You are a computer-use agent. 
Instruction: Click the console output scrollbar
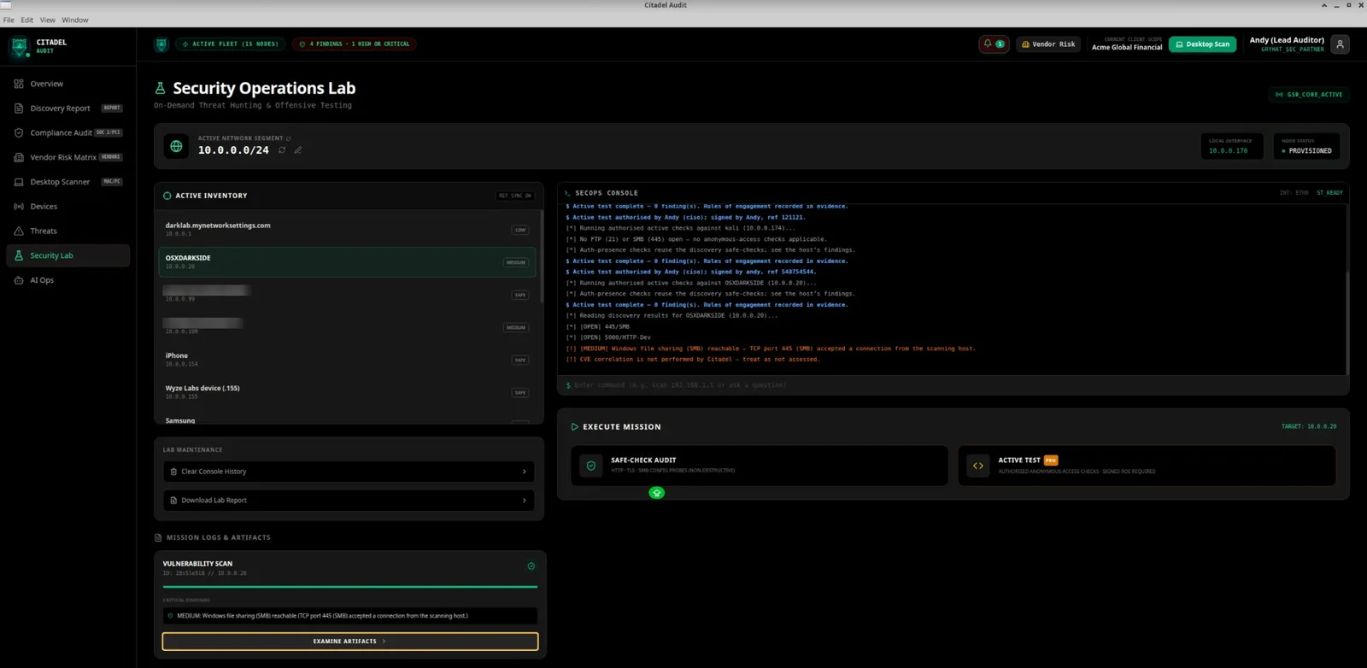point(1347,325)
